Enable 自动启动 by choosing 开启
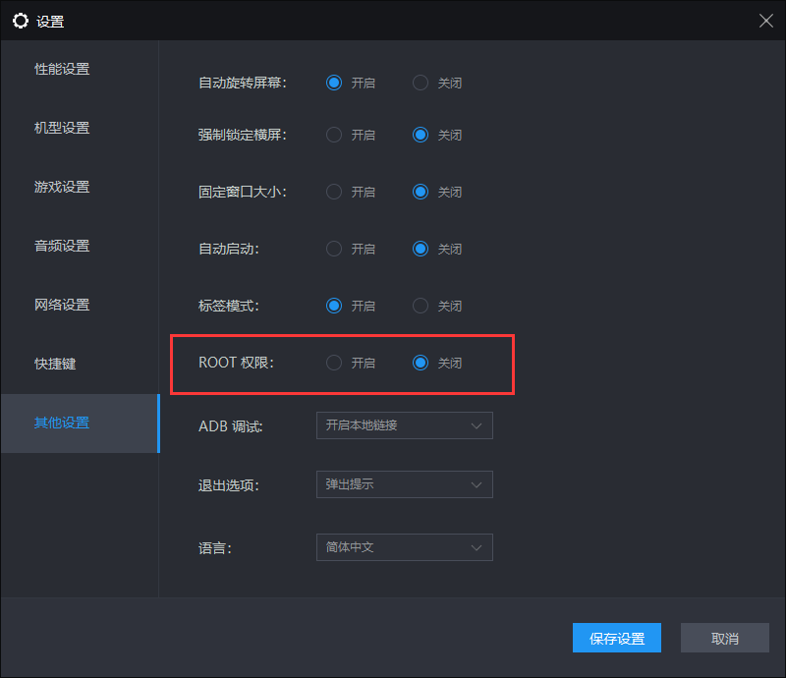786x678 pixels. tap(334, 249)
